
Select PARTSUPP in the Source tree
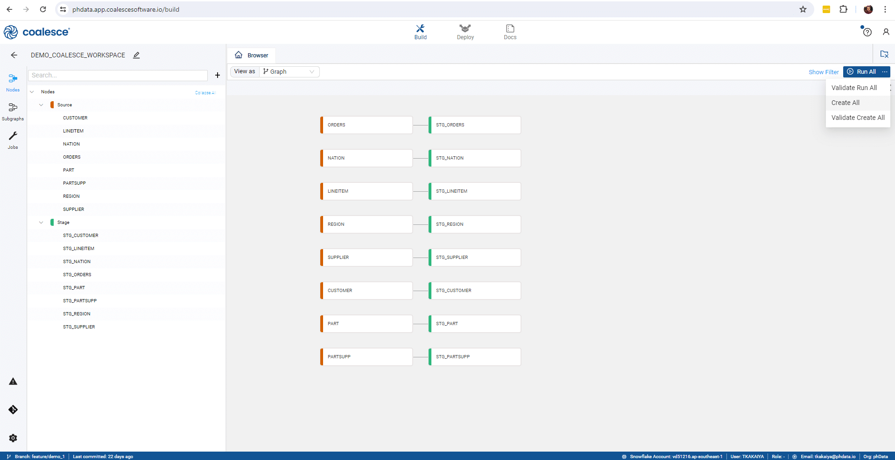(x=74, y=183)
